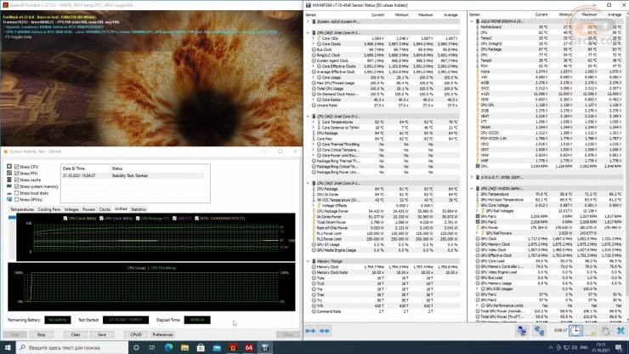
Task: Open the Windows Start menu
Action: tap(8, 347)
